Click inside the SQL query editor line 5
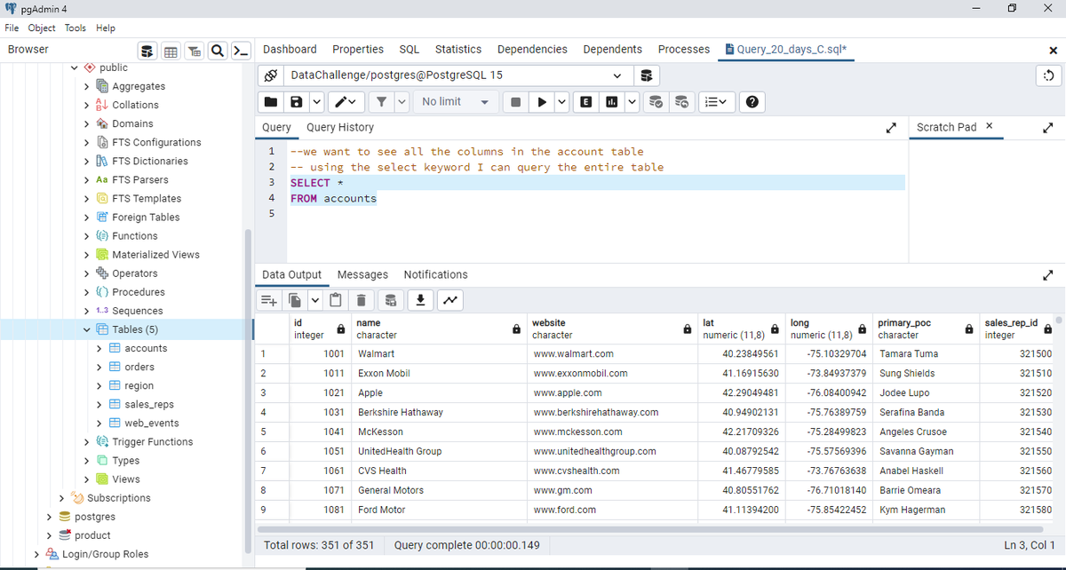Viewport: 1066px width, 570px height. pyautogui.click(x=595, y=214)
